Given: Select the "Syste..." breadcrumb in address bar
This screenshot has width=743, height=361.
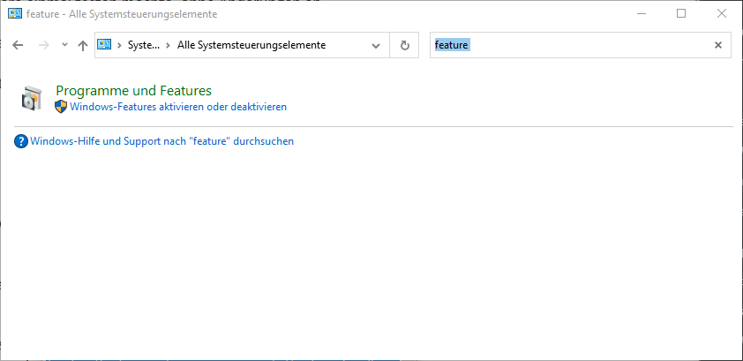Looking at the screenshot, I should pos(144,46).
